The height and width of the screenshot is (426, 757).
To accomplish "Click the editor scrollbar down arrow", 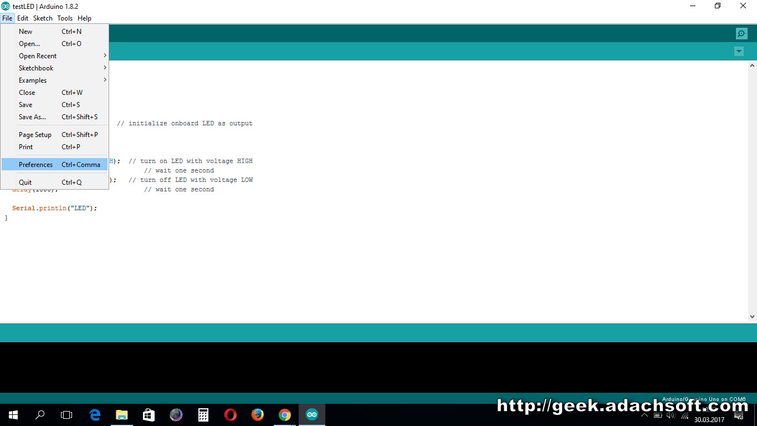I will [x=752, y=317].
